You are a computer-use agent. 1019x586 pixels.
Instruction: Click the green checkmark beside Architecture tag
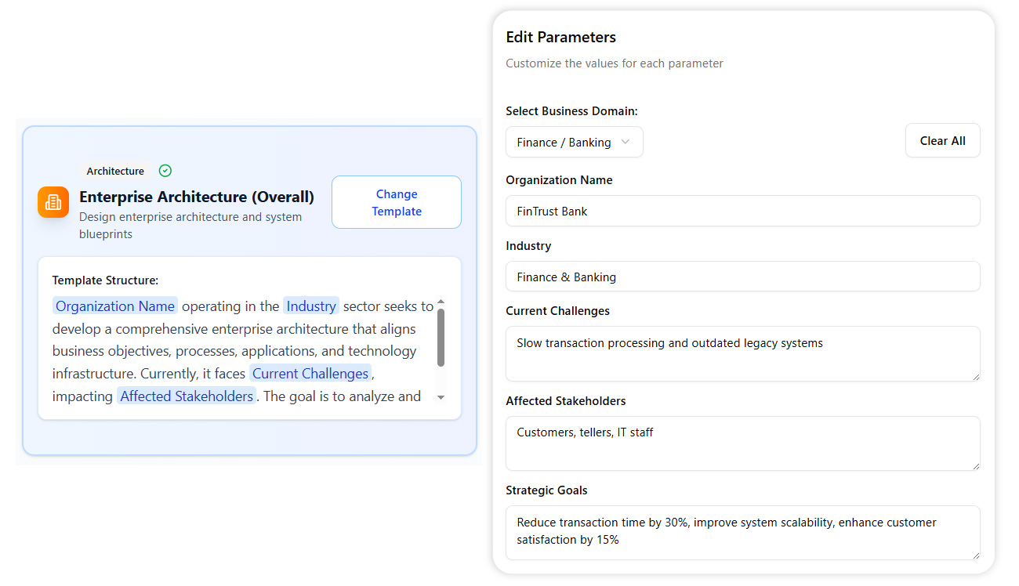(165, 171)
